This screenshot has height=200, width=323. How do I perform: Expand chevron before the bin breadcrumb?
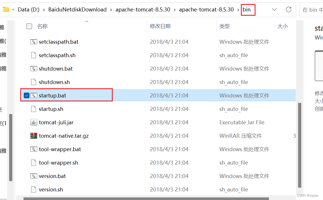coord(238,10)
